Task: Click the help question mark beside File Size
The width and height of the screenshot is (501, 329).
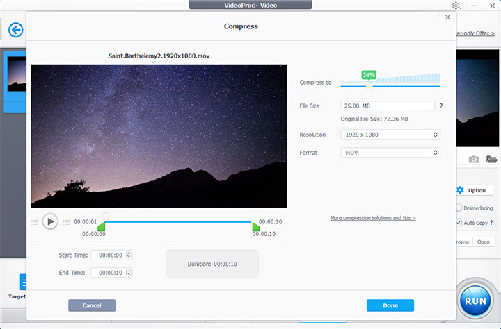Action: coord(441,106)
